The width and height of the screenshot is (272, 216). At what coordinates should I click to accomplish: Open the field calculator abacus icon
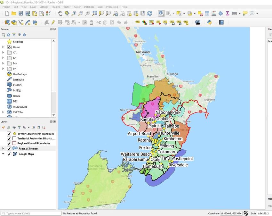tap(214, 13)
